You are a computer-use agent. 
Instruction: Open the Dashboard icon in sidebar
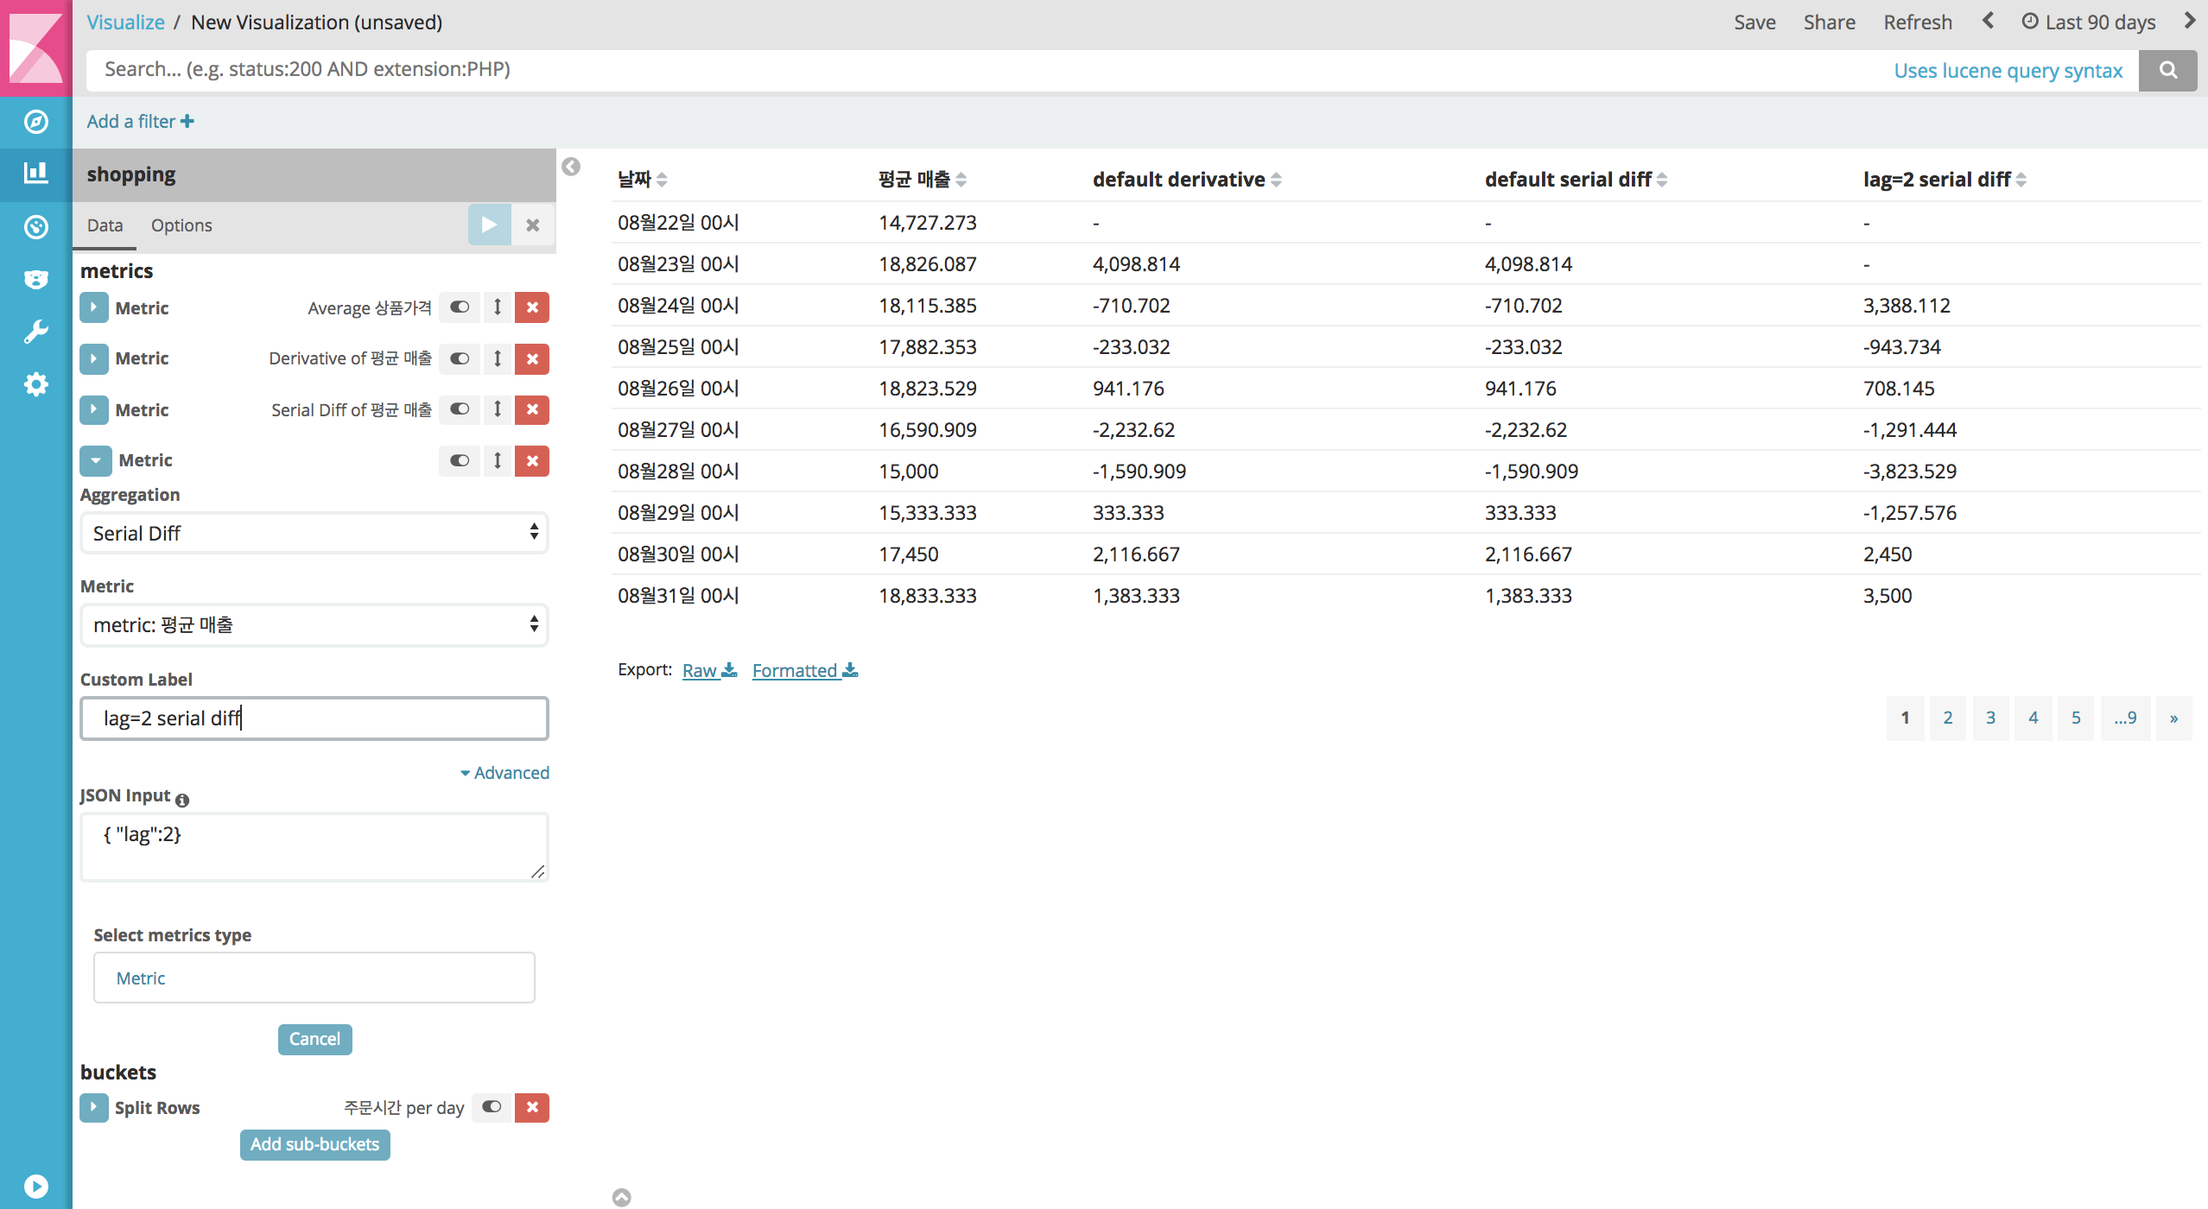pos(35,227)
